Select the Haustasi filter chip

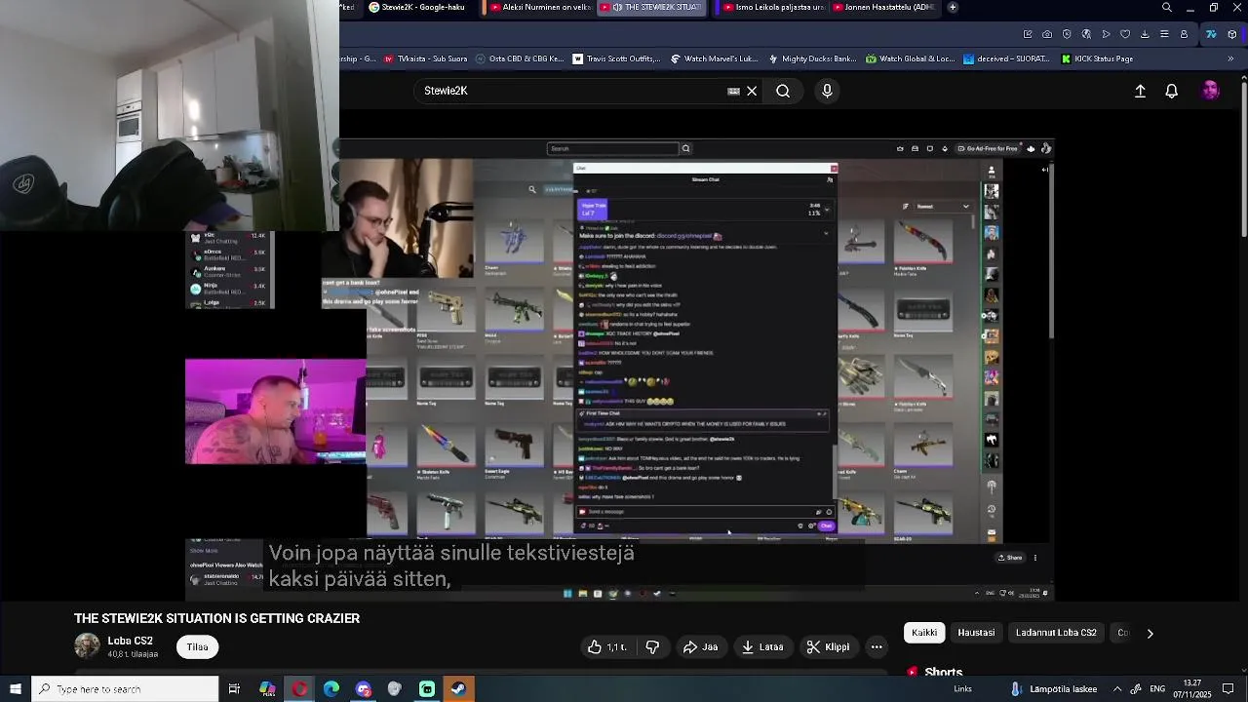coord(976,633)
